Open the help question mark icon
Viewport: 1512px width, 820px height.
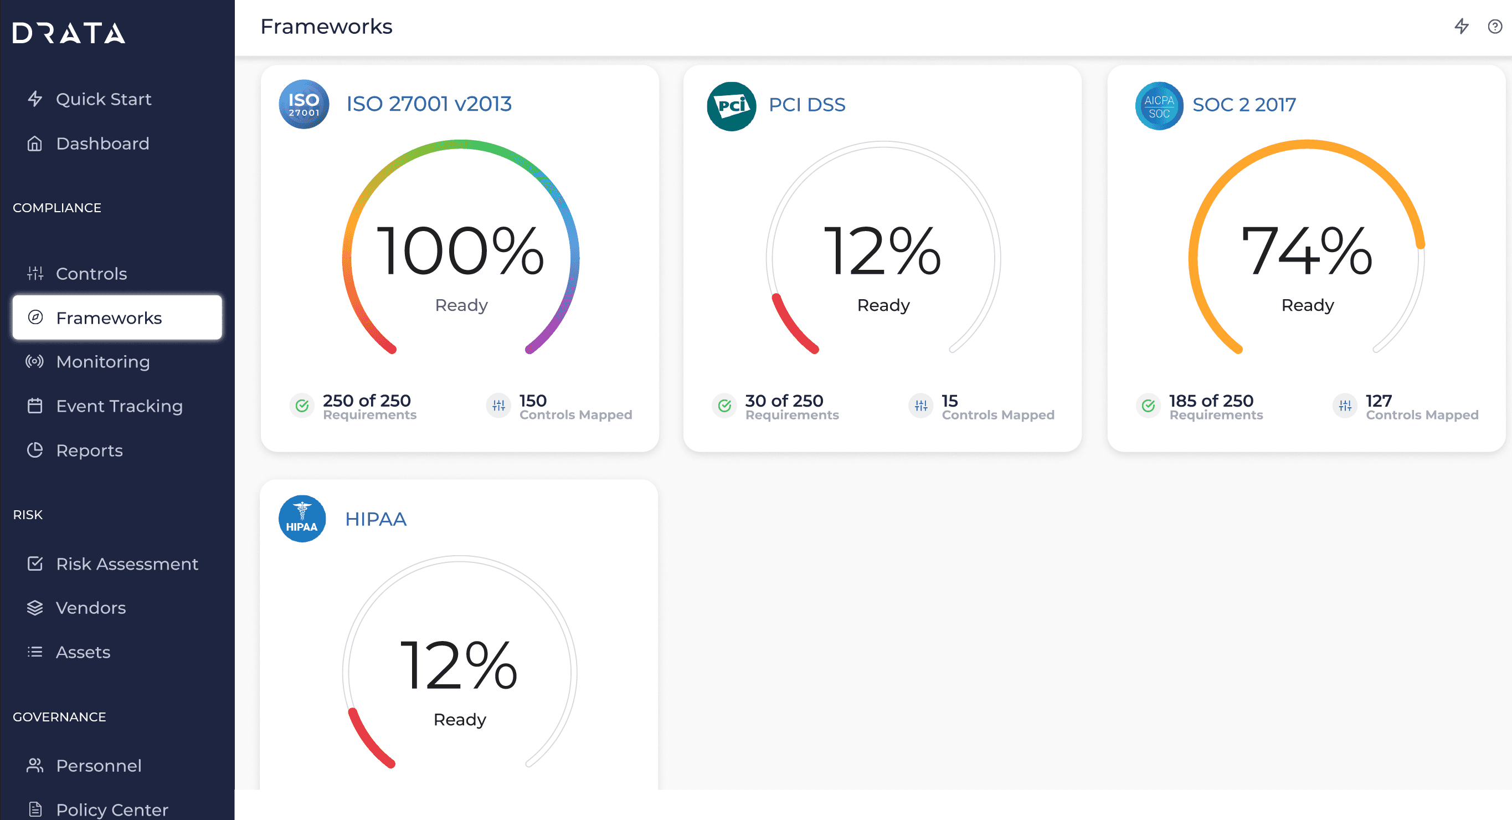point(1495,27)
